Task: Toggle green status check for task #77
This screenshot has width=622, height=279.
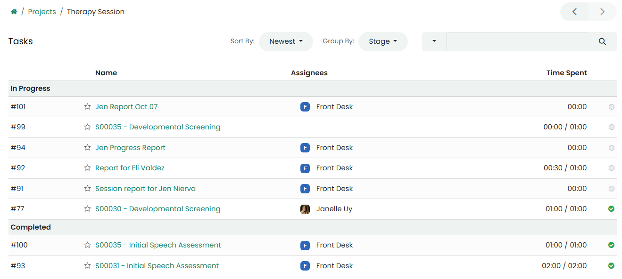Action: tap(612, 209)
